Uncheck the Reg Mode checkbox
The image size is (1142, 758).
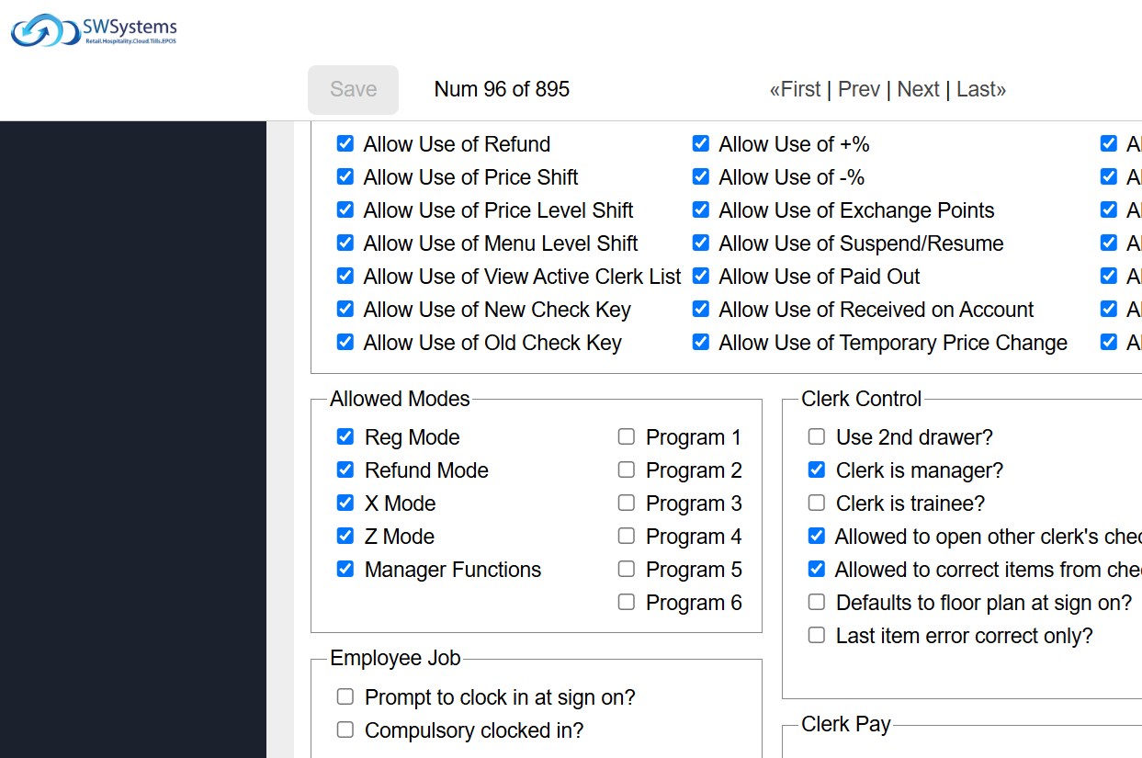click(345, 437)
